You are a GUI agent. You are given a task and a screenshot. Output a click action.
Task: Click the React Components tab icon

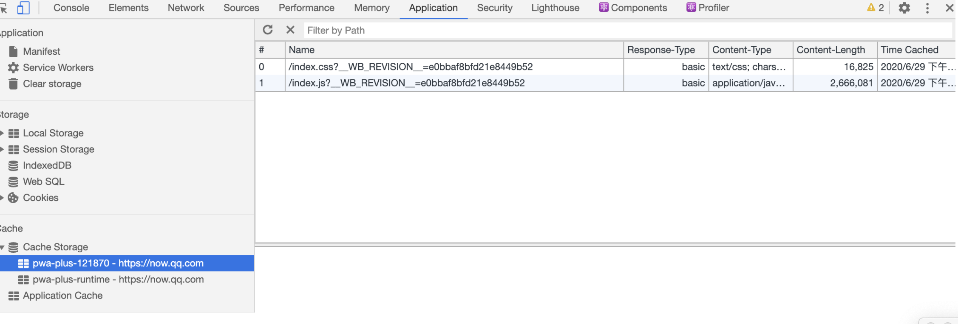[604, 7]
